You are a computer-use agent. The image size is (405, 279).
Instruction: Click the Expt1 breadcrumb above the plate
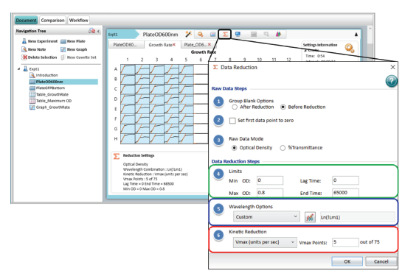(x=113, y=35)
